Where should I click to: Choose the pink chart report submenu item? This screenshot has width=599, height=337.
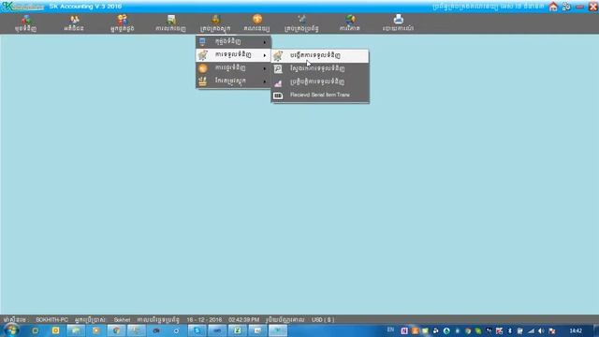320,81
